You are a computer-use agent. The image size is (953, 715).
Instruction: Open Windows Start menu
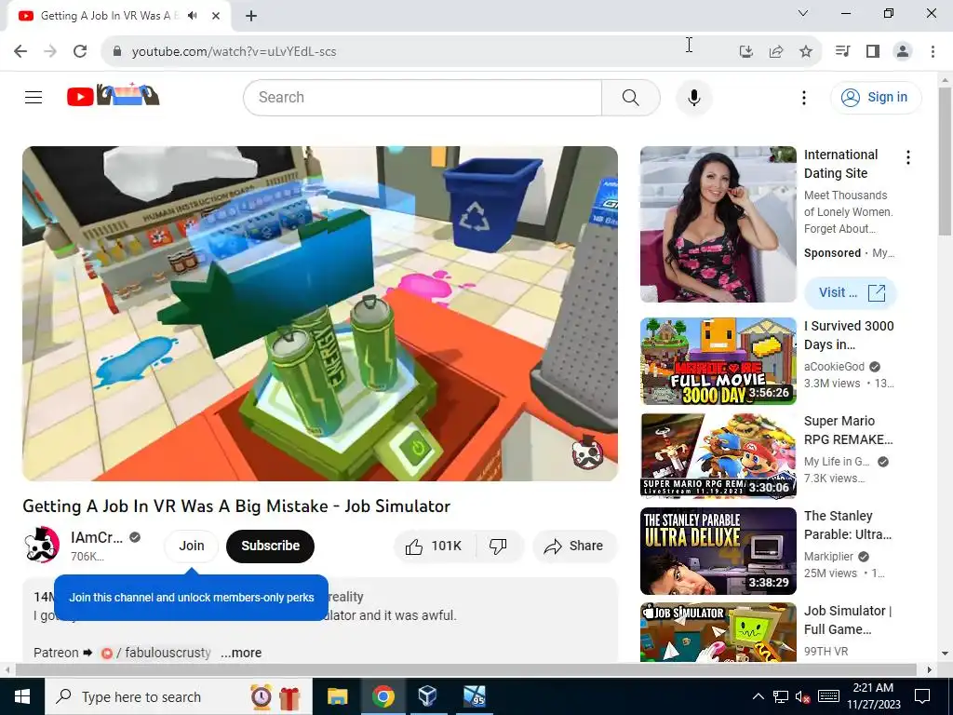(x=22, y=696)
